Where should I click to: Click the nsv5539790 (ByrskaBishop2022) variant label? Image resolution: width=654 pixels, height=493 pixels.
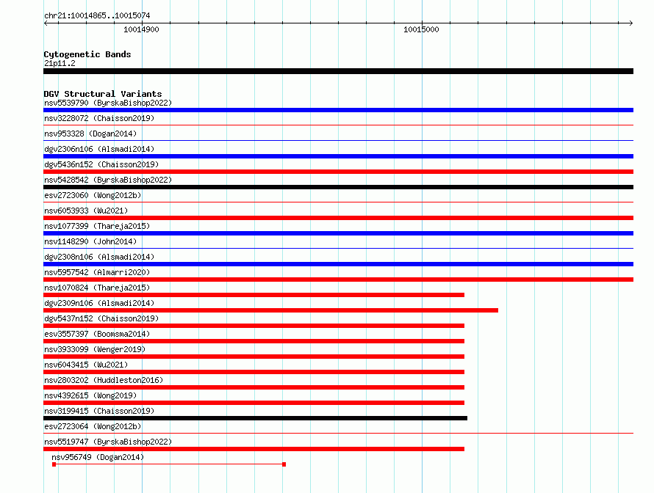108,103
